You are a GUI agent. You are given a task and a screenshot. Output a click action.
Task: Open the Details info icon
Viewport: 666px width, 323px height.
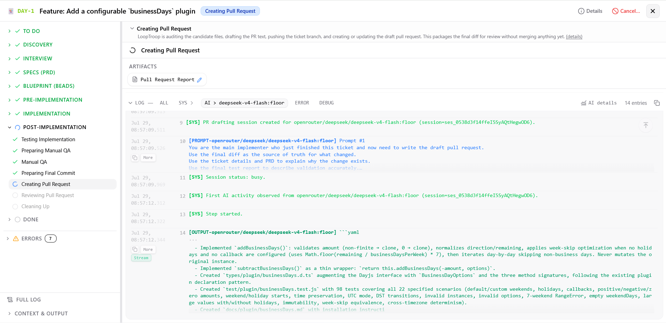(x=581, y=11)
